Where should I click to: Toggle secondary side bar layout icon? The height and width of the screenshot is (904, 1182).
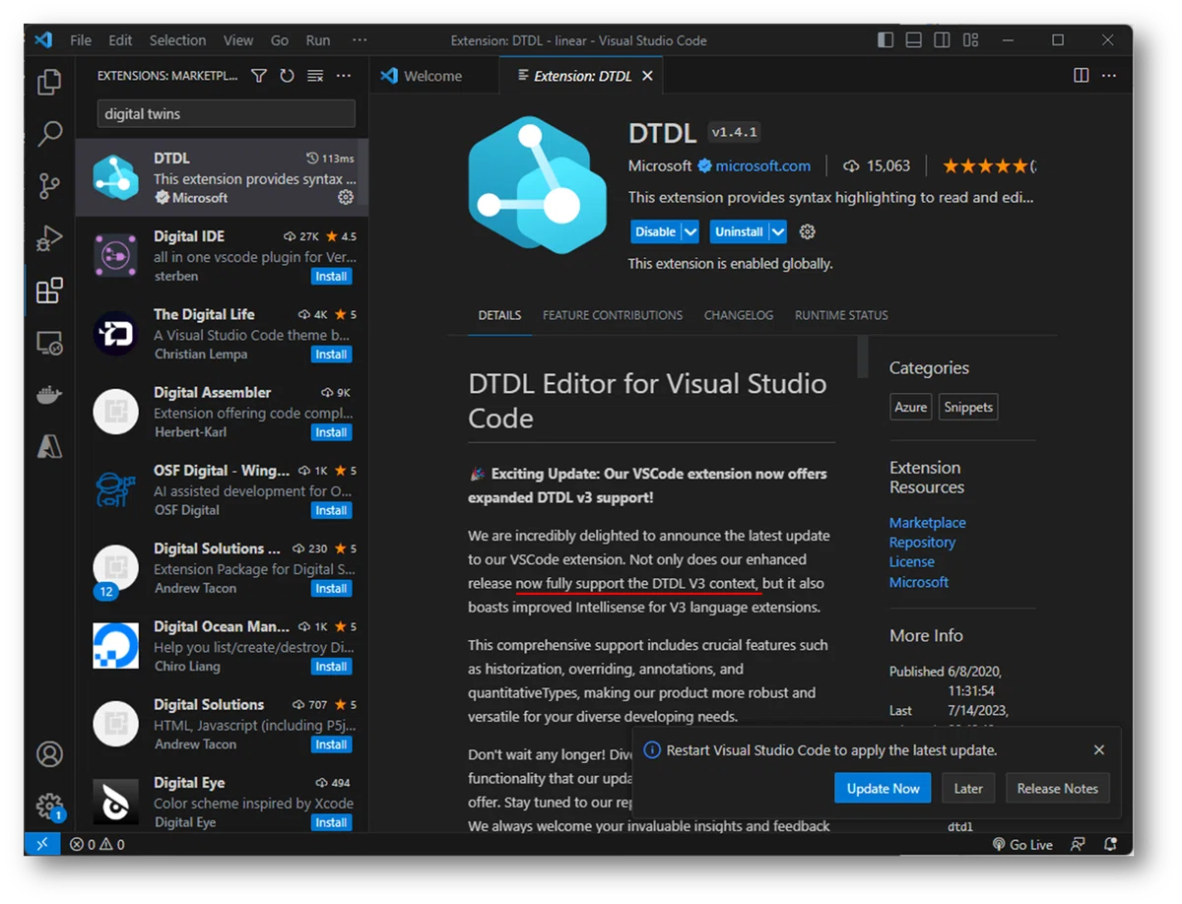(x=943, y=40)
